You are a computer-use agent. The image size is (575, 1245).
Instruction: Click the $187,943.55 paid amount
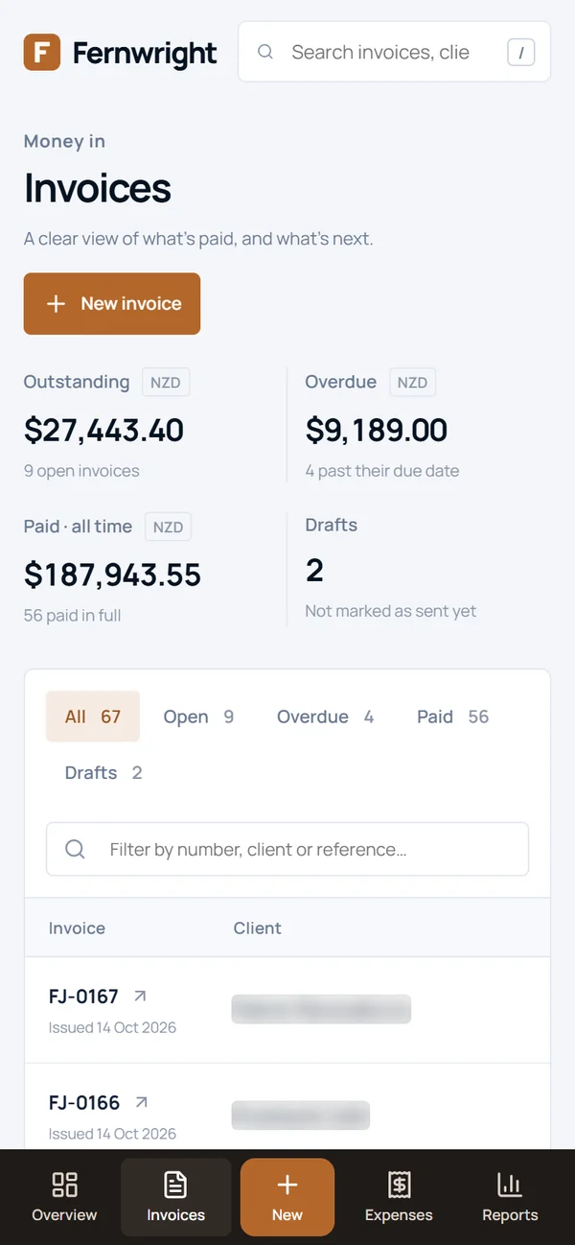[112, 575]
